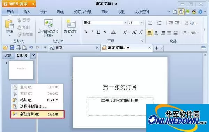Click the Print icon
This screenshot has height=132, width=209.
point(18,48)
